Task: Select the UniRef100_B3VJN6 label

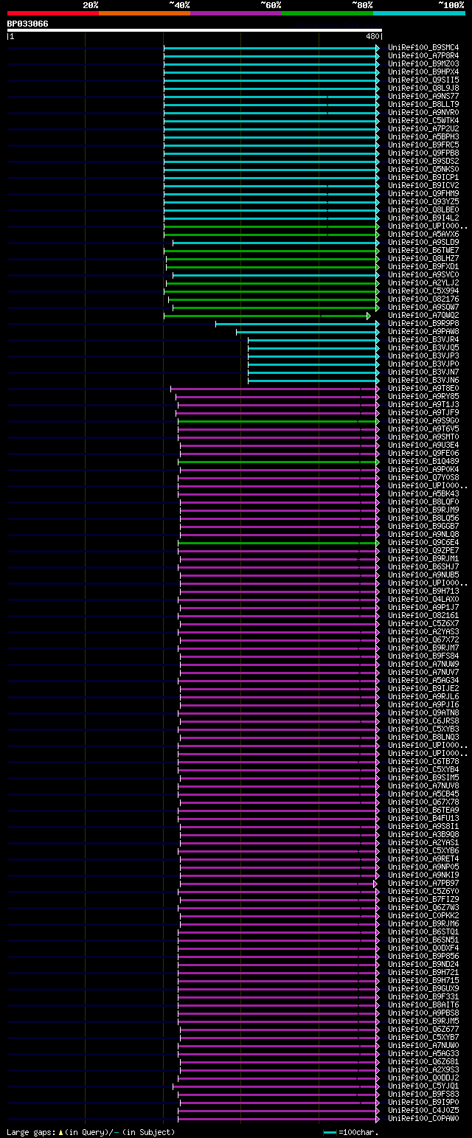Action: click(423, 381)
